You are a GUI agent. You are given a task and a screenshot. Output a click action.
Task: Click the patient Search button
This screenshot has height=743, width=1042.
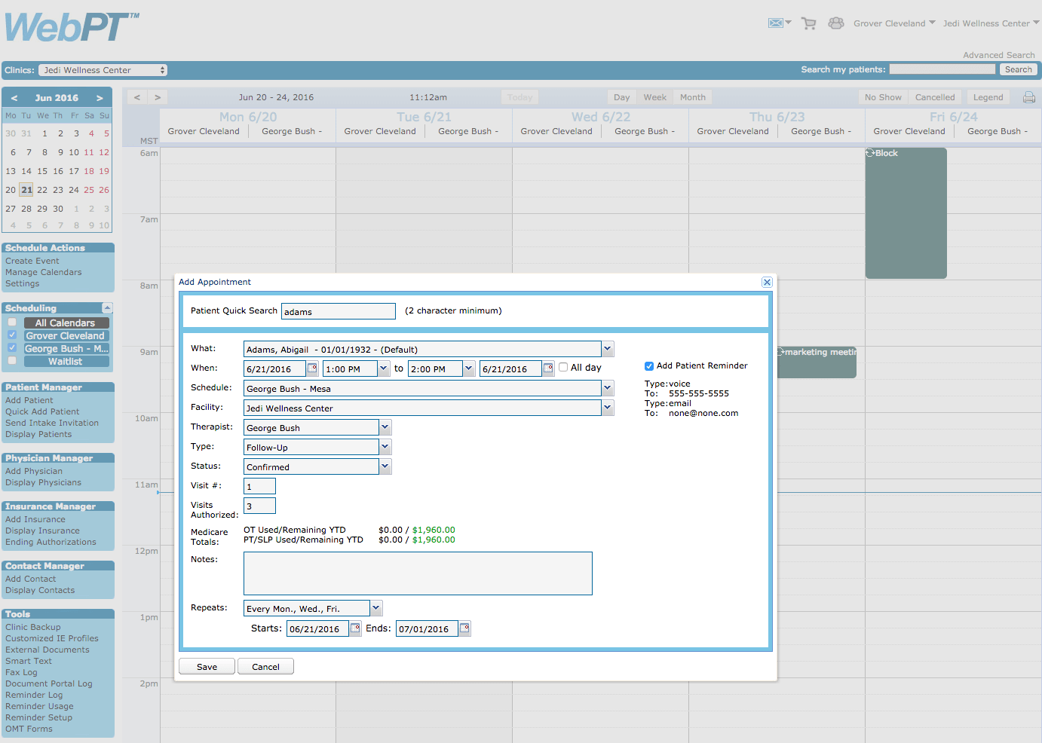pos(1018,69)
